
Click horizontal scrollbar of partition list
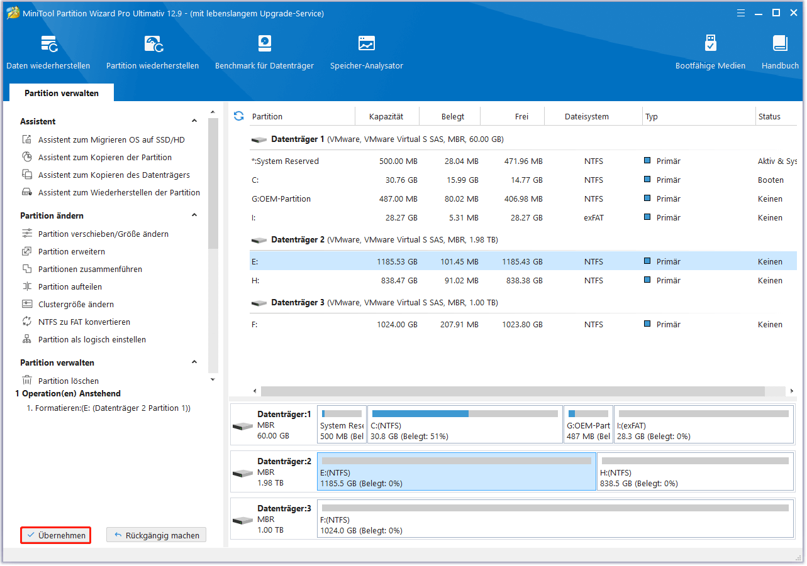pyautogui.click(x=513, y=391)
